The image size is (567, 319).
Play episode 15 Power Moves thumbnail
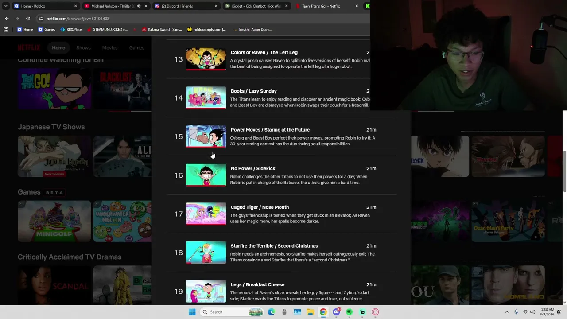[206, 136]
